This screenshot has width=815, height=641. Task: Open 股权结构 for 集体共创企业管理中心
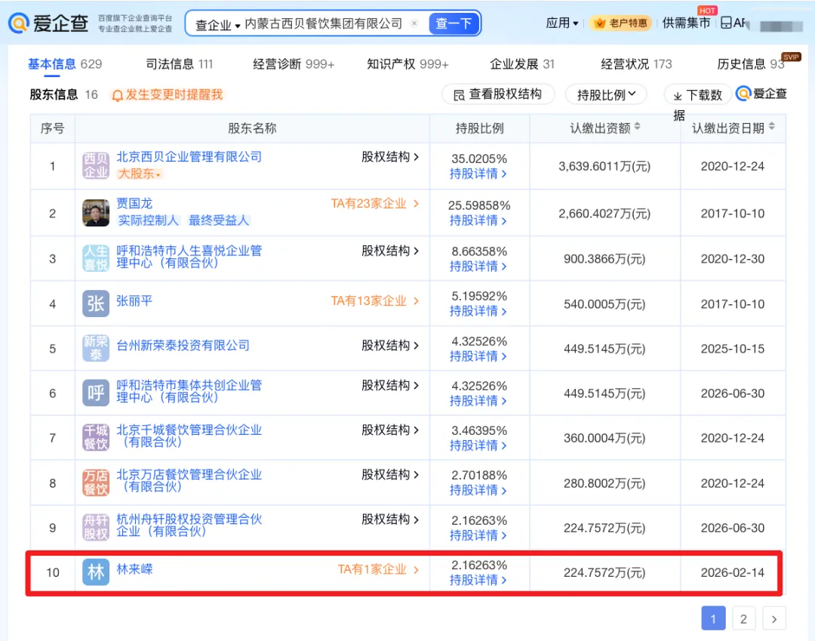(390, 385)
